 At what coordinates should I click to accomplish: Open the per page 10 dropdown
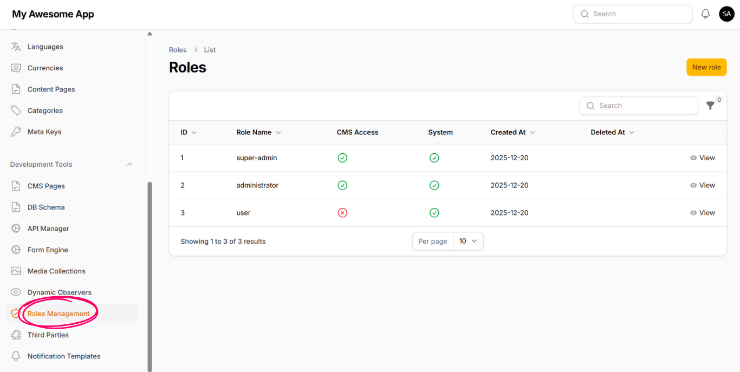point(468,242)
